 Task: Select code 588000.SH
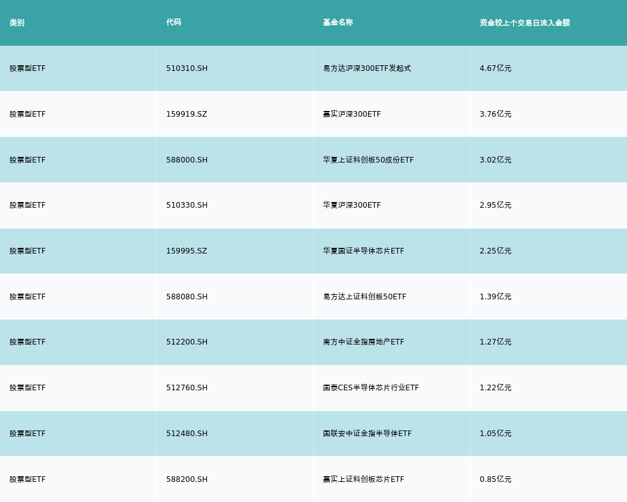(x=187, y=160)
